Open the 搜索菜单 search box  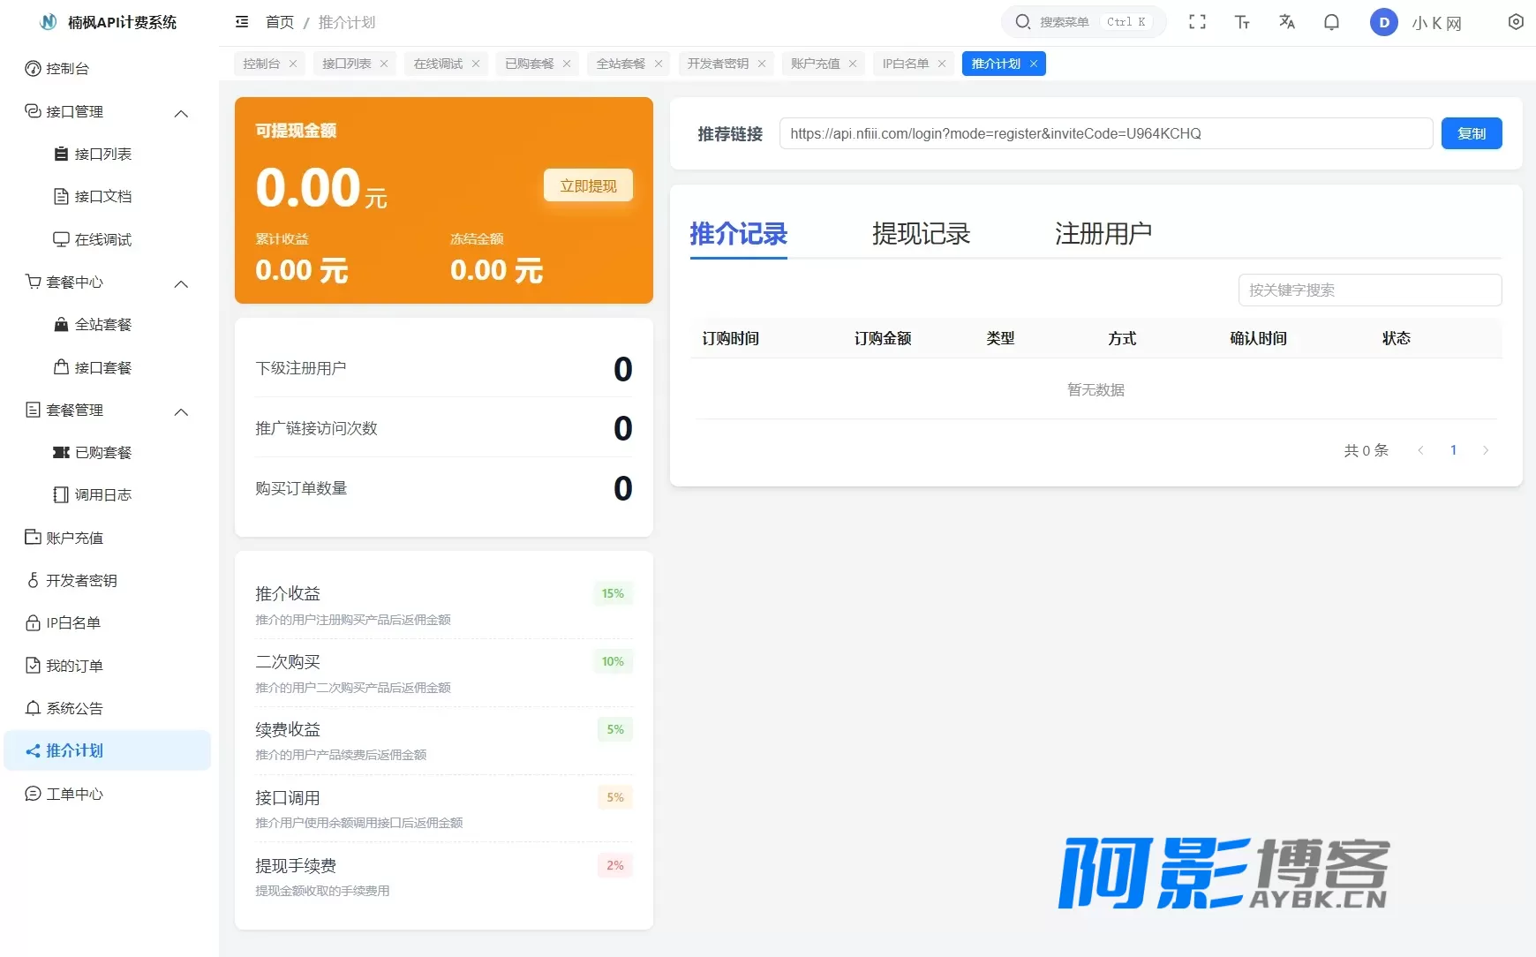[1084, 22]
